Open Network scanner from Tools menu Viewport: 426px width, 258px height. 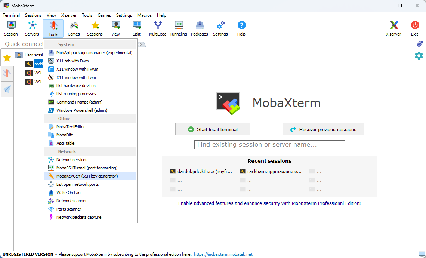[x=71, y=201]
